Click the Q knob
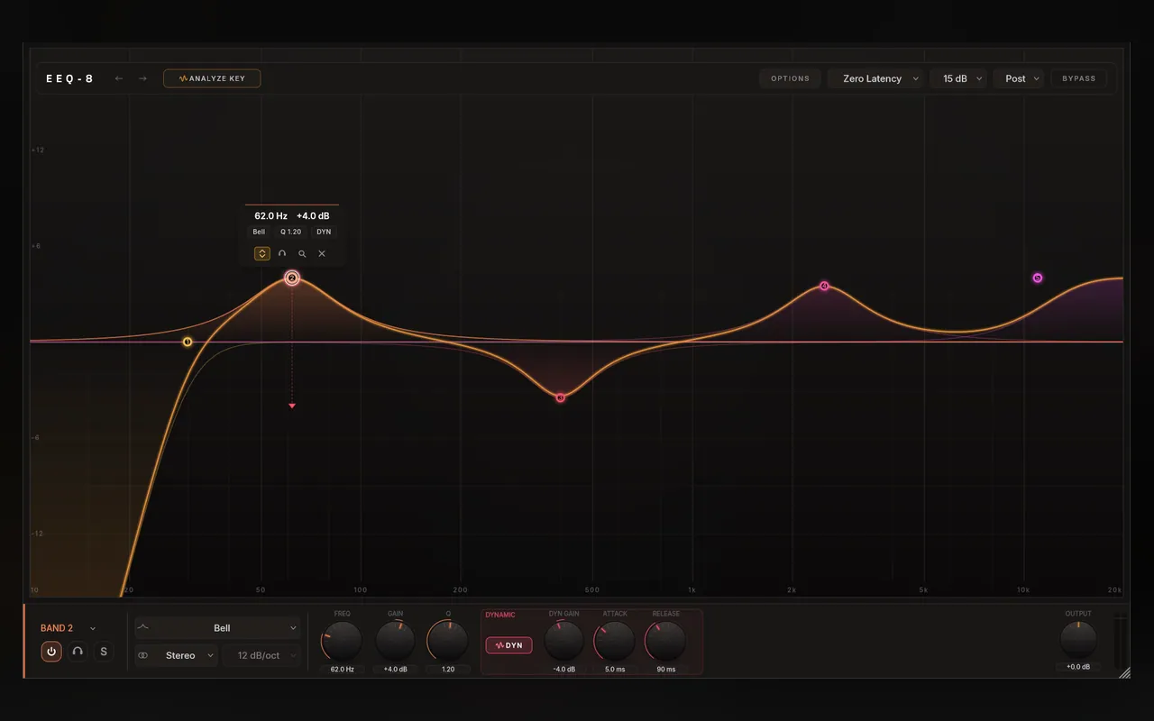The width and height of the screenshot is (1154, 721). [448, 641]
